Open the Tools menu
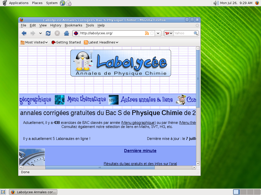 tap(90, 25)
